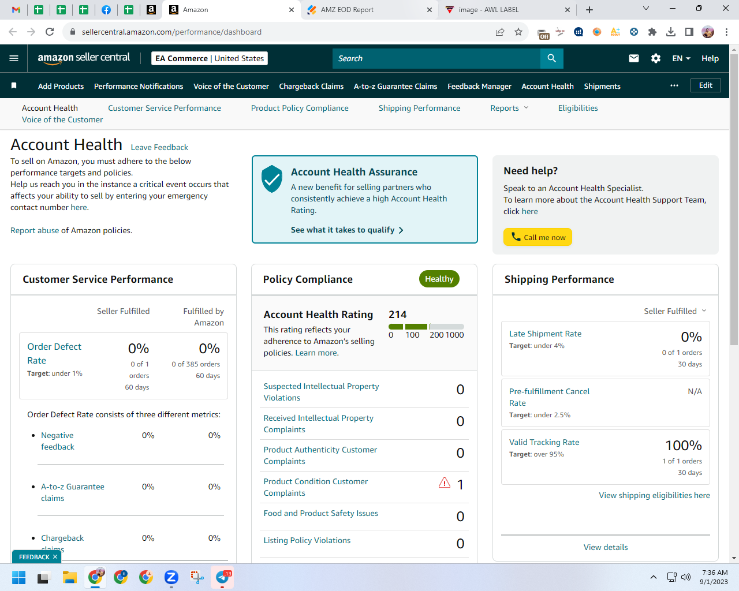Click the Edit button in the navigation bar
The image size is (739, 591).
click(x=706, y=85)
